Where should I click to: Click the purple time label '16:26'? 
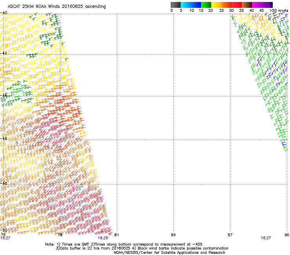tap(103, 238)
